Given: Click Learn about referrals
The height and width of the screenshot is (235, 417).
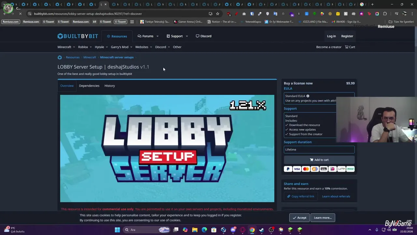Looking at the screenshot, I should [x=336, y=196].
